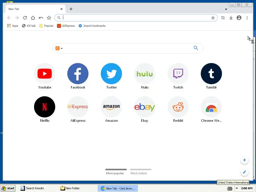Image resolution: width=256 pixels, height=192 pixels.
Task: Click the forward navigation arrow
Action: 17,18
